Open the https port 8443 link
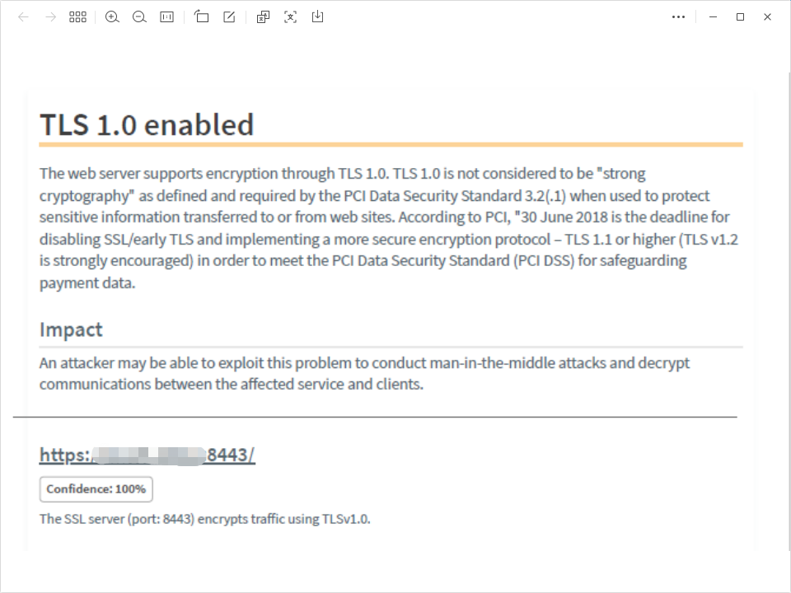791x593 pixels. [147, 455]
